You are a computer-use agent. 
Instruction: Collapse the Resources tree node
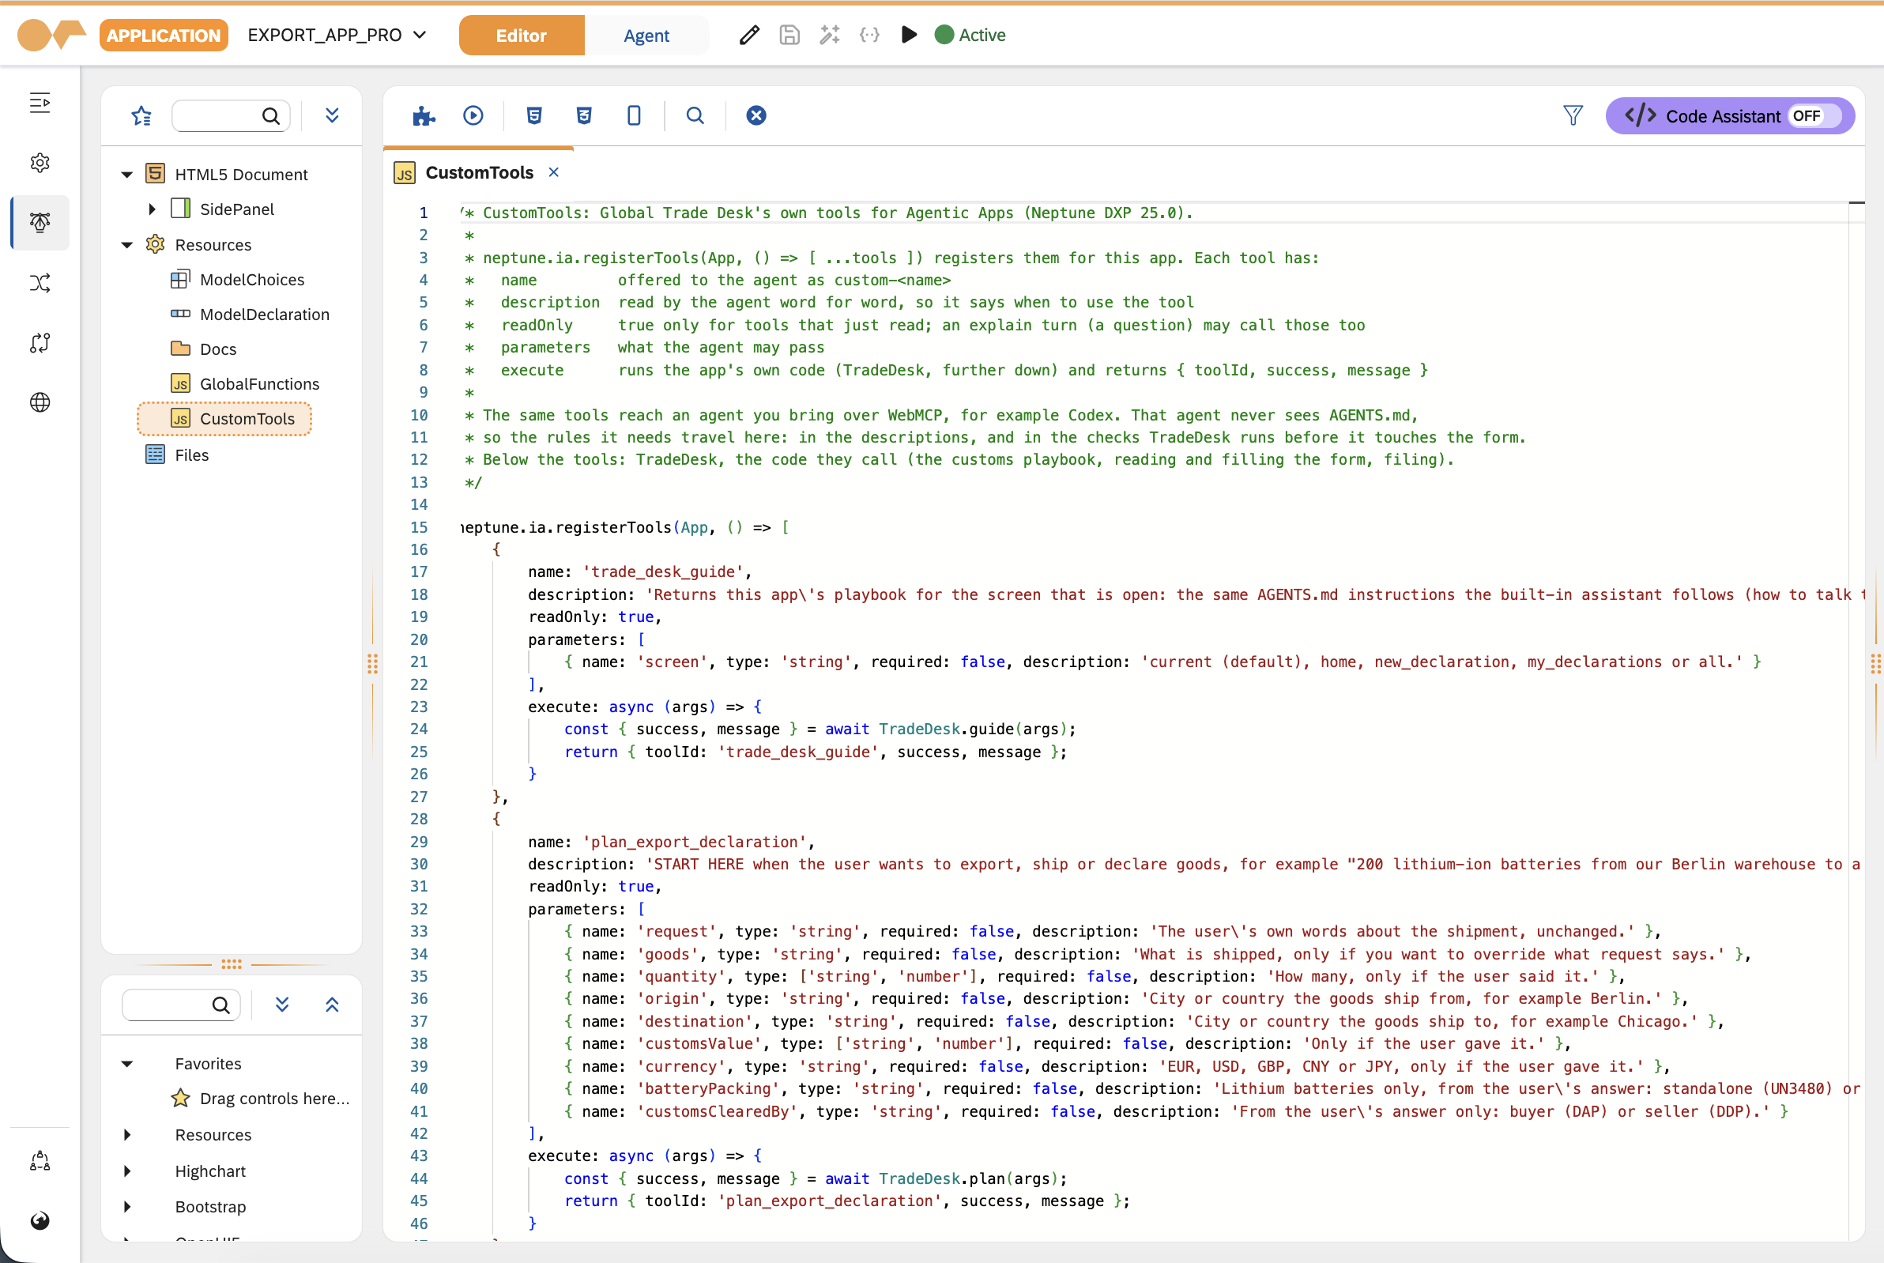coord(126,245)
